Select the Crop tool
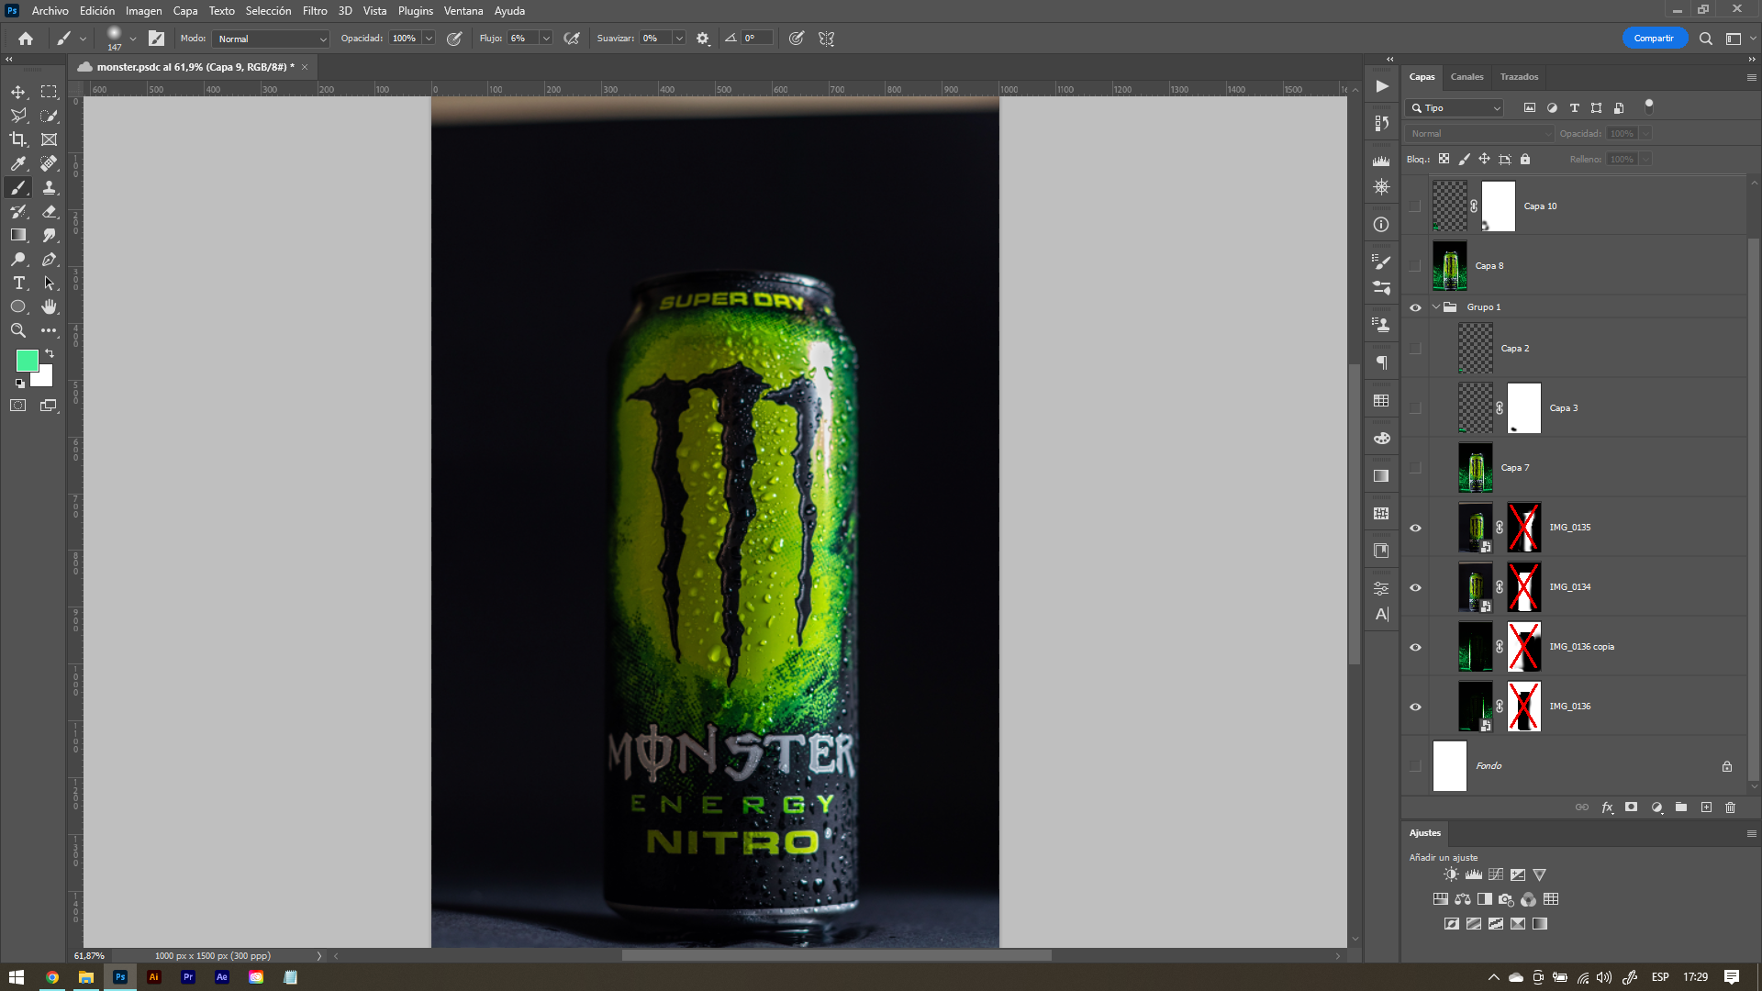The image size is (1762, 991). [17, 139]
